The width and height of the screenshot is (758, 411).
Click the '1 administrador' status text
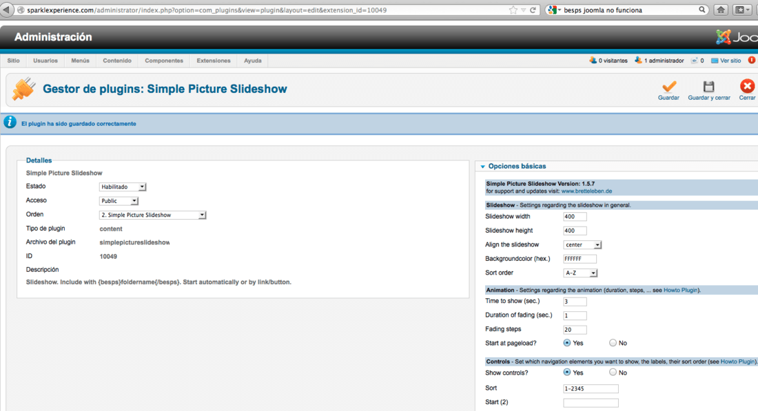point(664,61)
